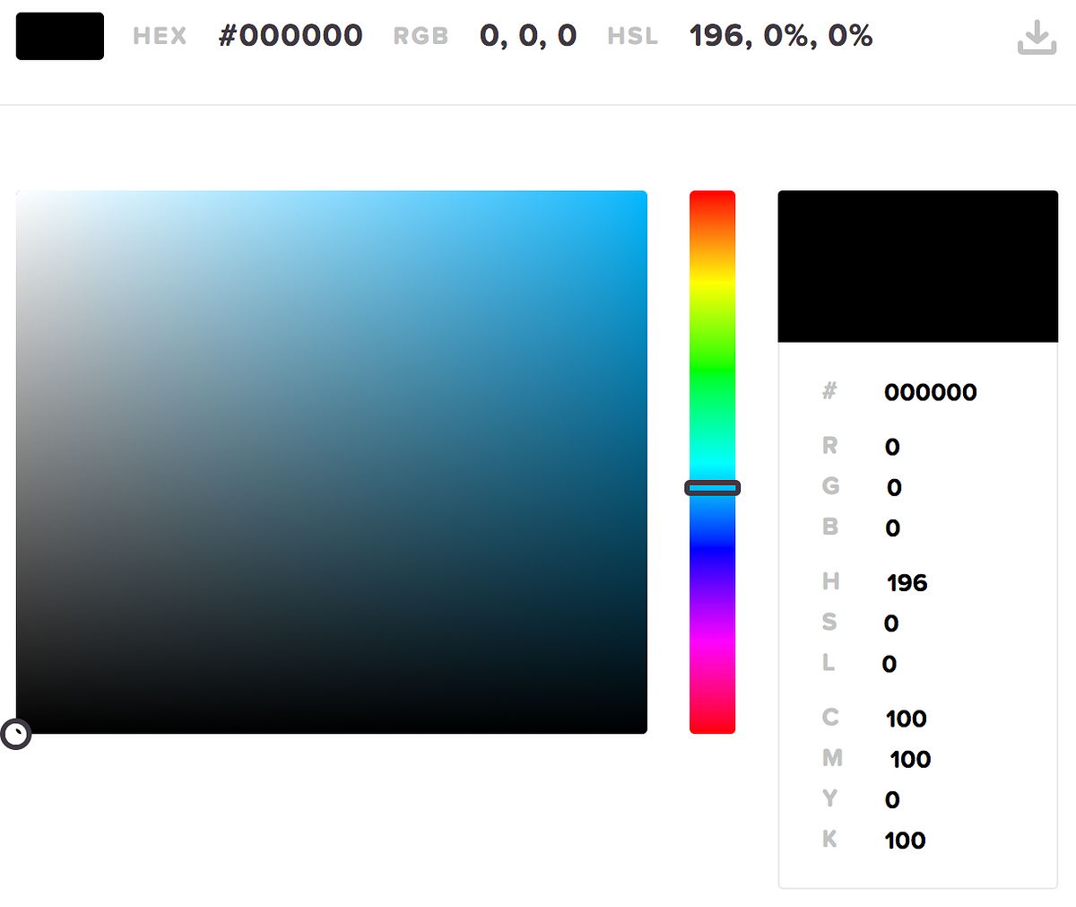Click the HEX label in the header
Screen dimensions: 1076x907
click(x=159, y=36)
